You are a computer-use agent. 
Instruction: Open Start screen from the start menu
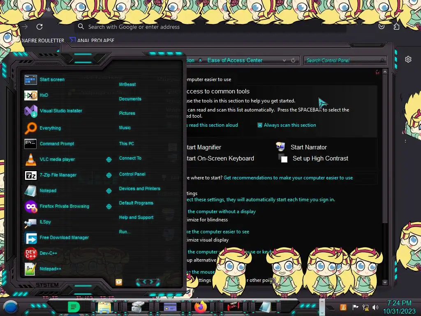pyautogui.click(x=44, y=79)
